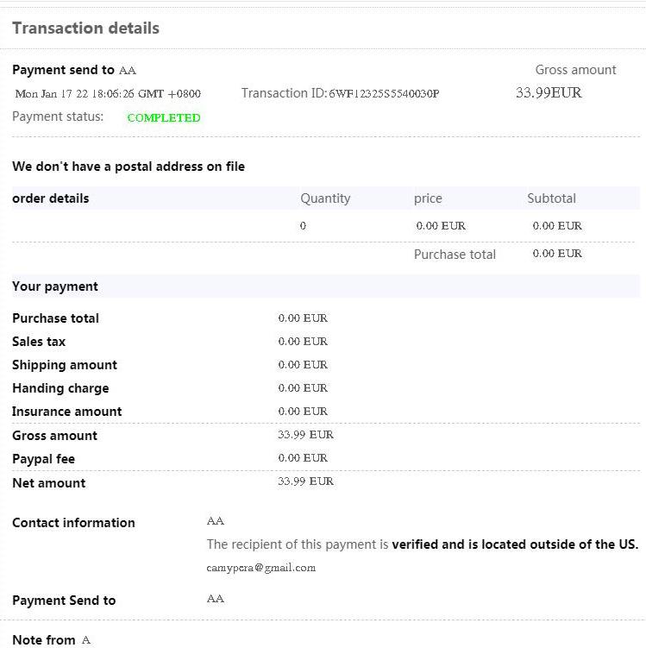
Task: Click the Note from label
Action: click(43, 640)
